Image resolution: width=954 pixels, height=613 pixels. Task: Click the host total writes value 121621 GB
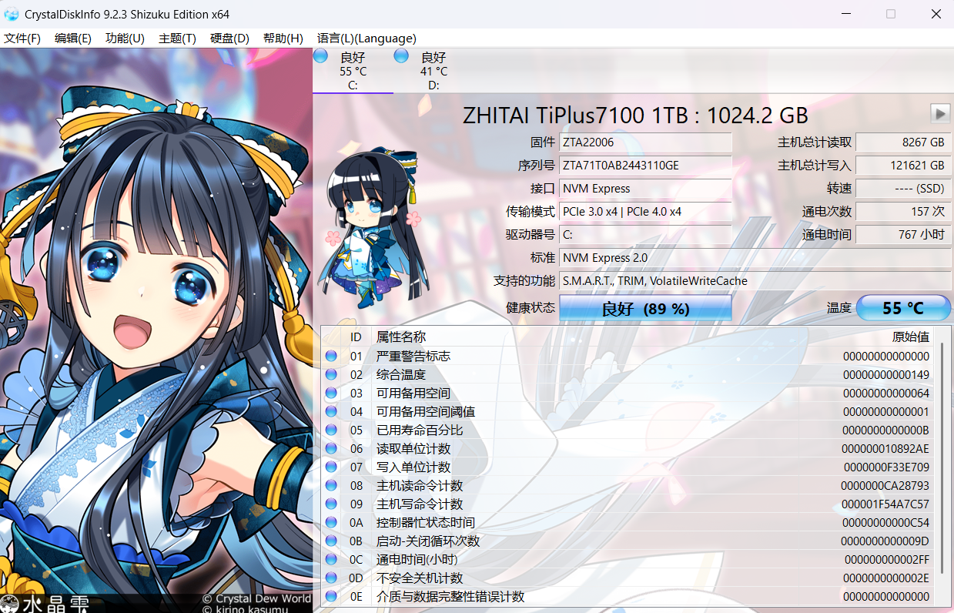point(903,166)
